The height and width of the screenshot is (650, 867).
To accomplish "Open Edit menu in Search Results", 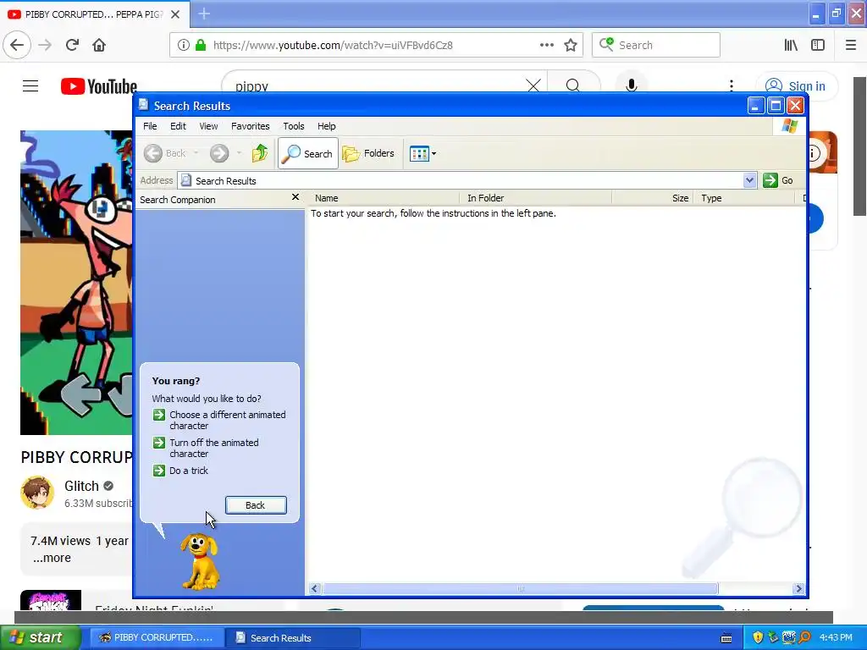I will (x=178, y=126).
